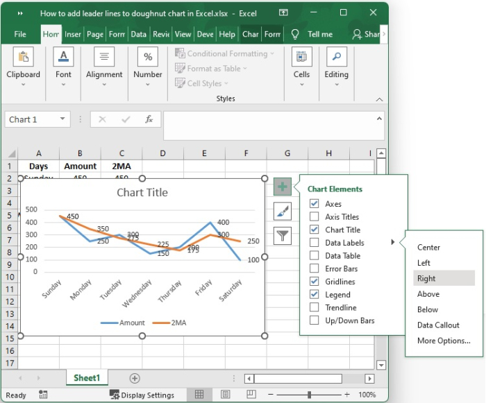Image resolution: width=486 pixels, height=403 pixels.
Task: Switch to the Insert tab
Action: click(x=72, y=34)
